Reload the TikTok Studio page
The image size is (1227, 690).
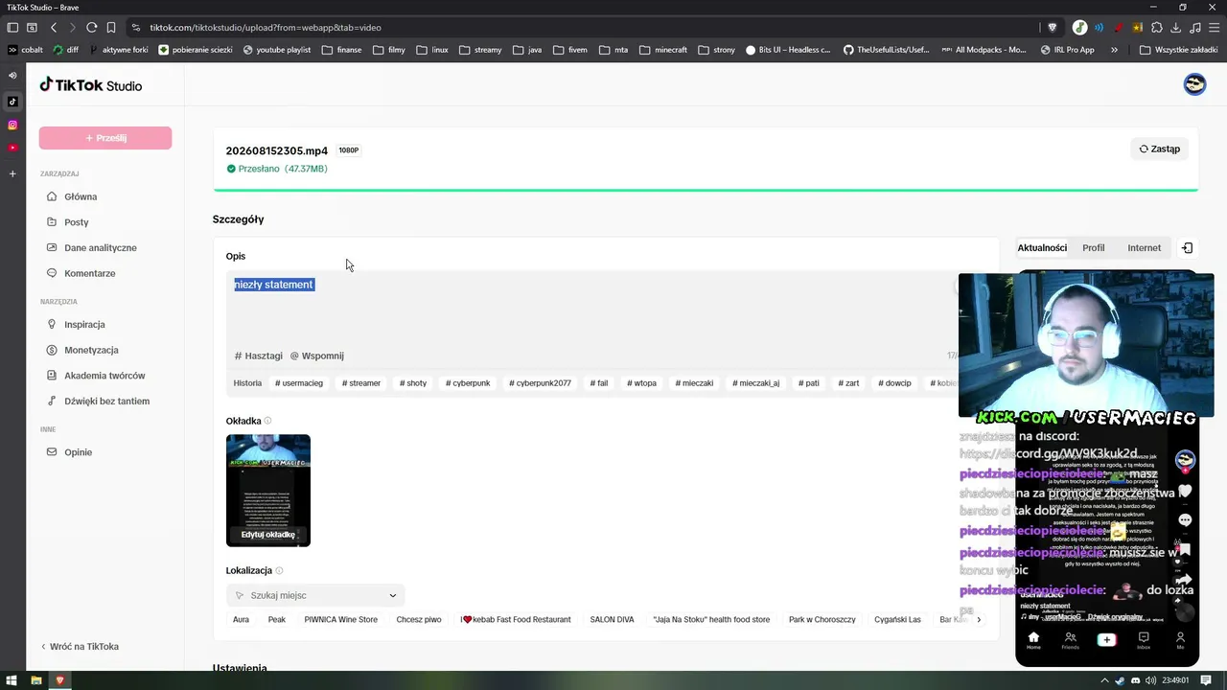point(92,28)
